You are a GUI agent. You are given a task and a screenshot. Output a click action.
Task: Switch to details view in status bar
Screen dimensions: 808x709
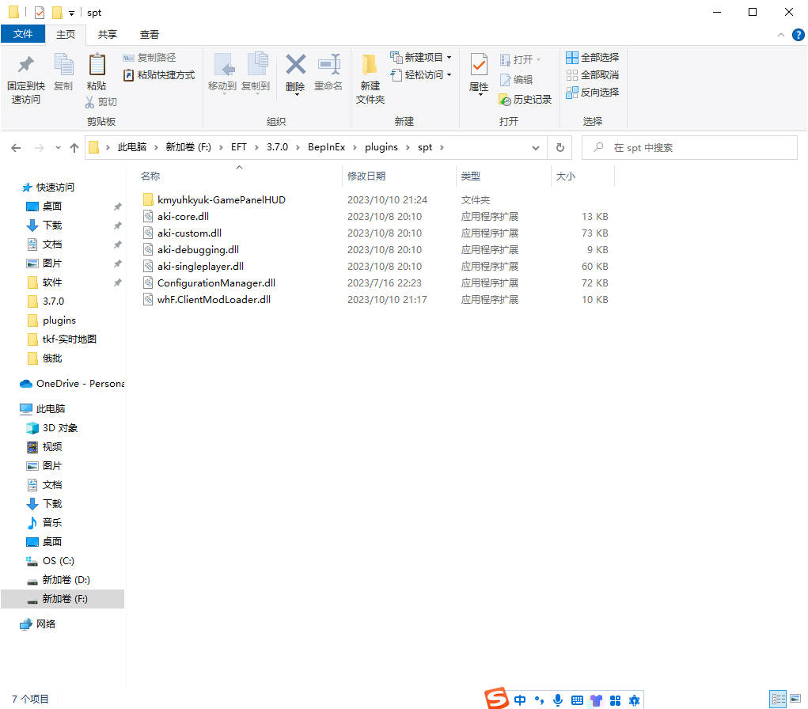pyautogui.click(x=779, y=699)
